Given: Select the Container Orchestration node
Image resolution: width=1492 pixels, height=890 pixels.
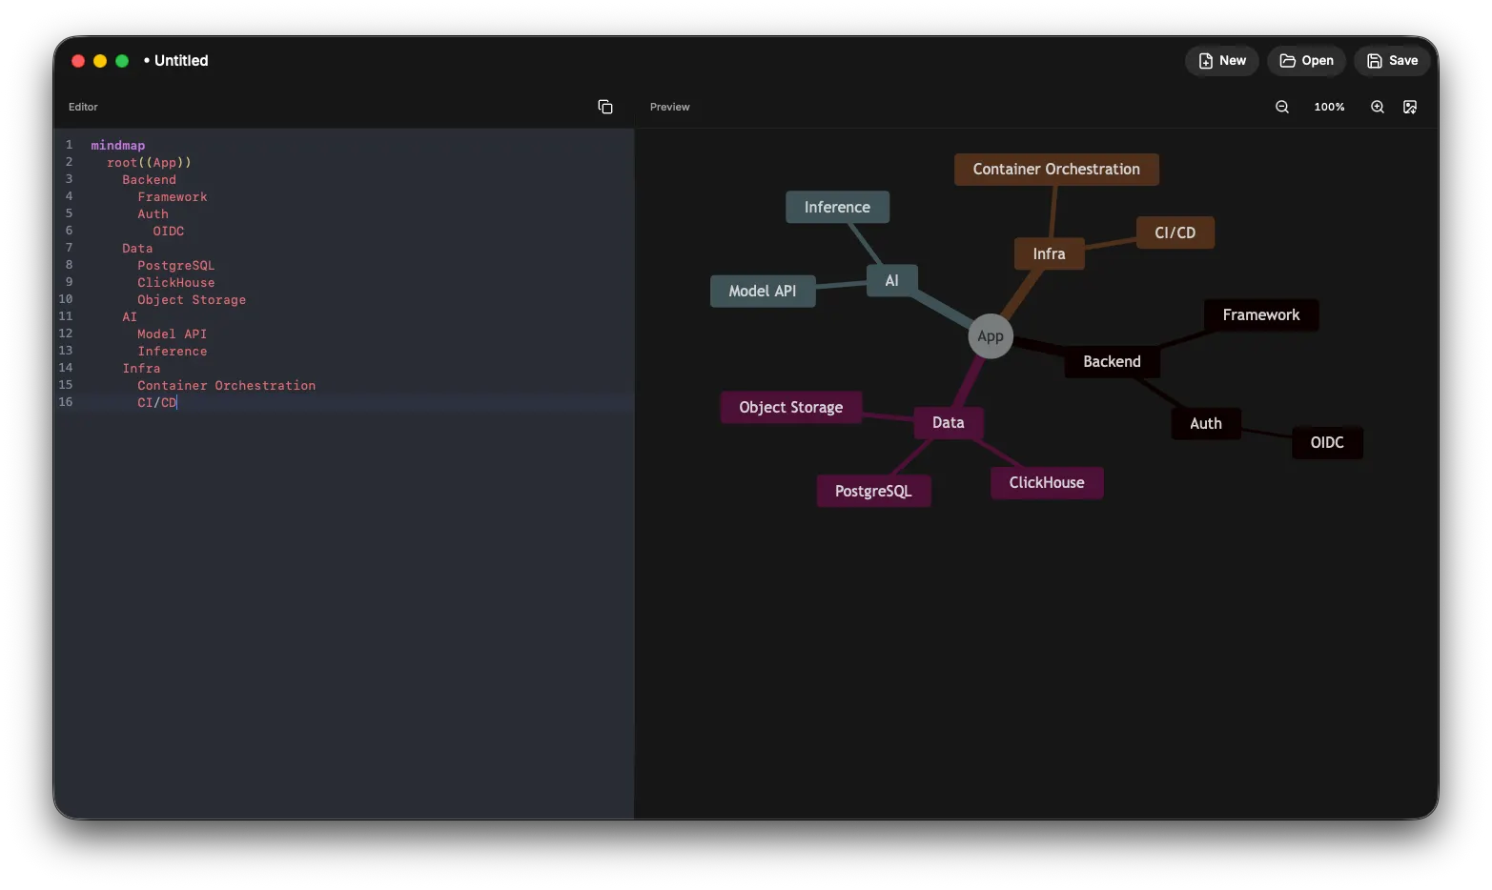Looking at the screenshot, I should 1056,170.
